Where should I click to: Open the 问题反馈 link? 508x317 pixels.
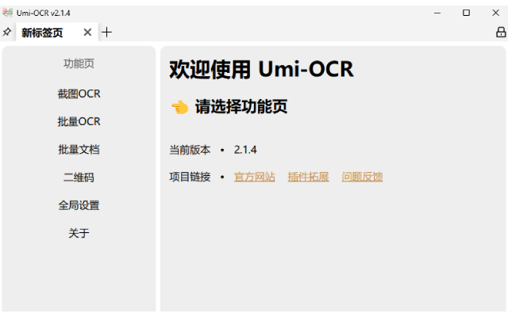[x=362, y=177]
